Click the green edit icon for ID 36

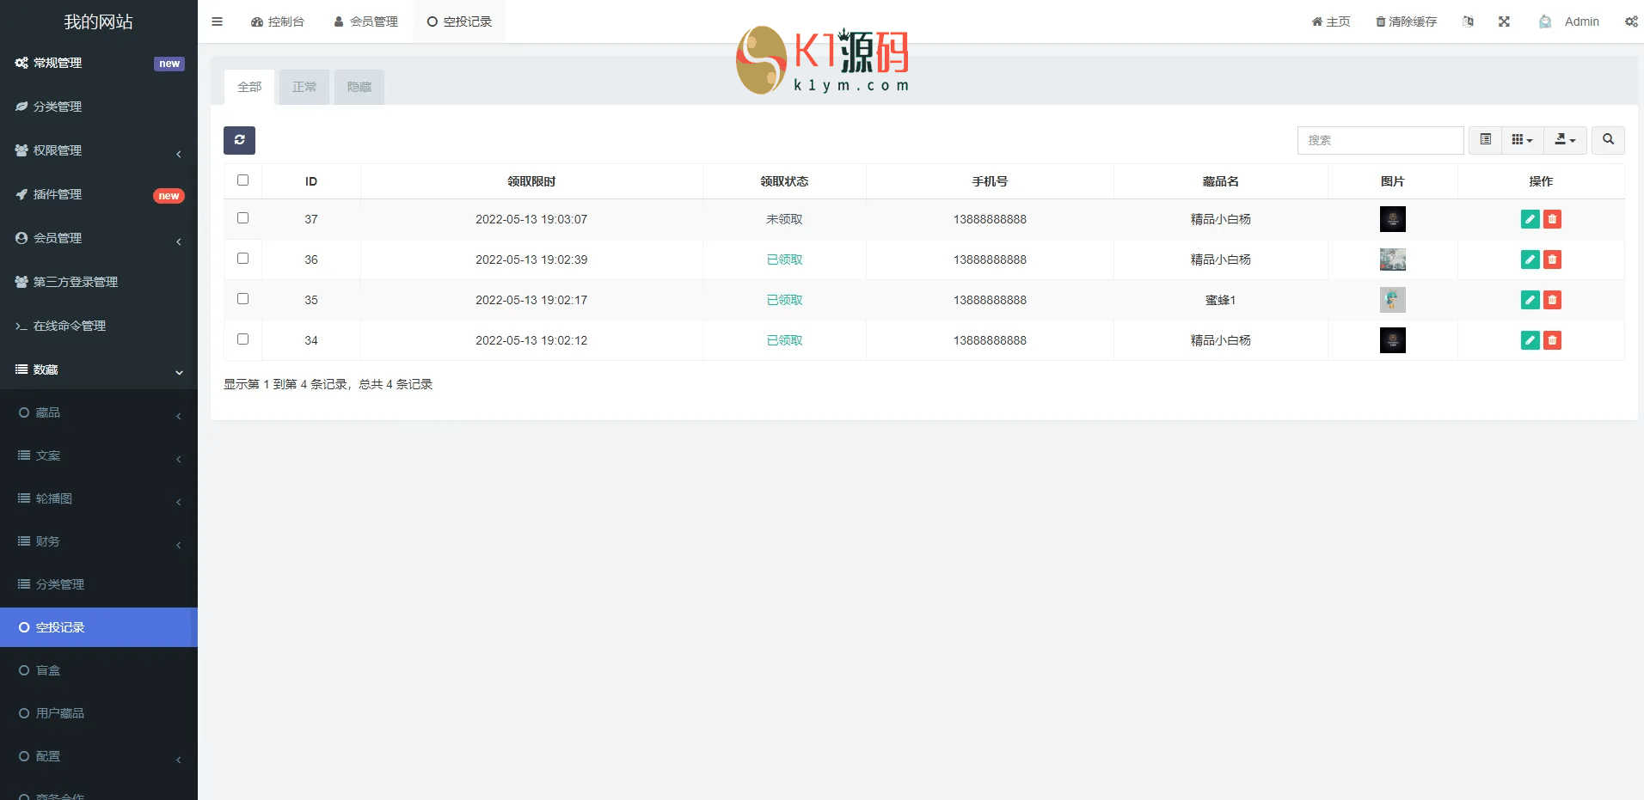(x=1530, y=260)
